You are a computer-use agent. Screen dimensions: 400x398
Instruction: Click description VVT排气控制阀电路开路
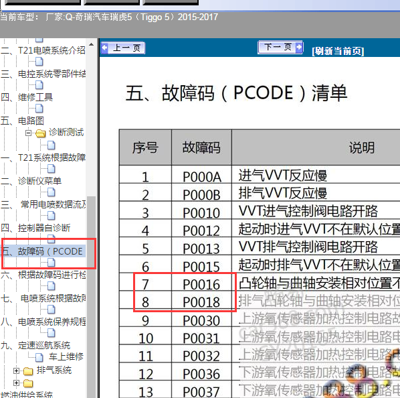click(308, 247)
